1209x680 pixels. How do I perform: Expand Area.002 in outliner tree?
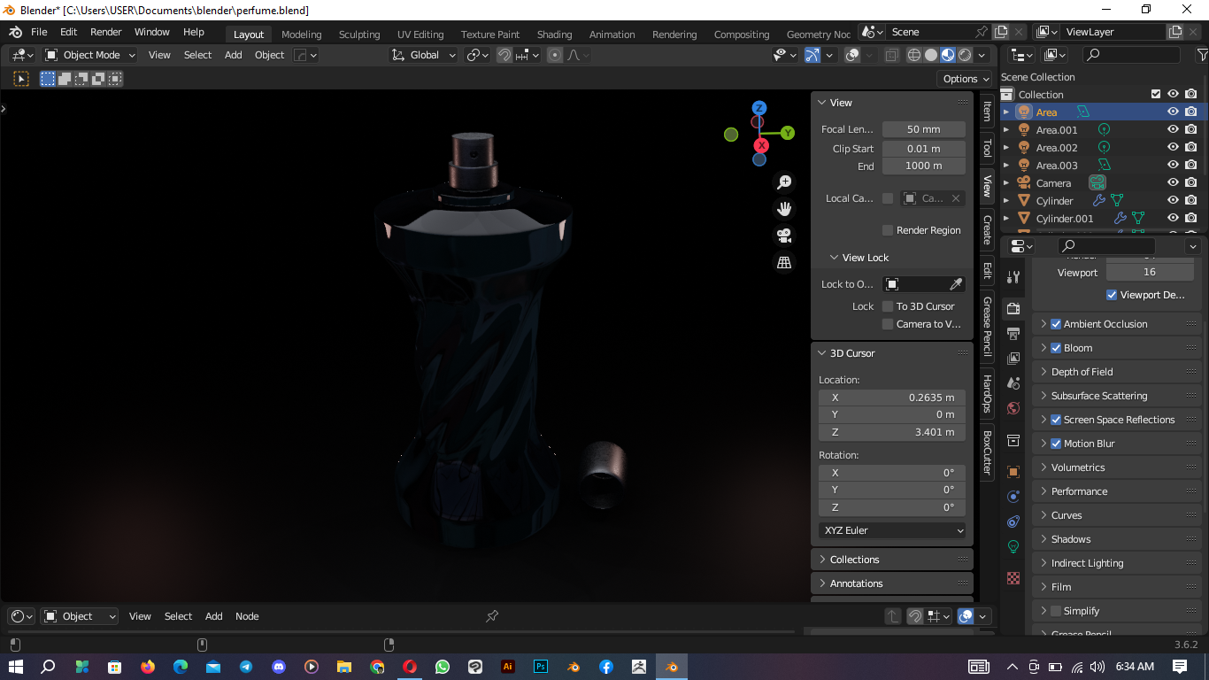[1006, 148]
